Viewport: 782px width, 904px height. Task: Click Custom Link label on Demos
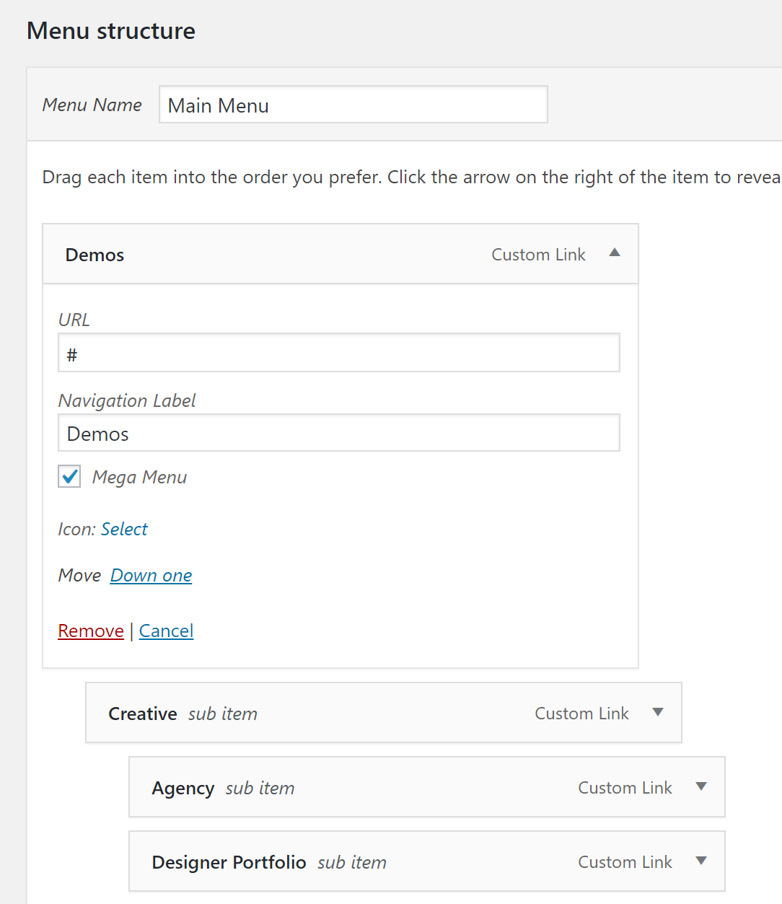pyautogui.click(x=538, y=255)
